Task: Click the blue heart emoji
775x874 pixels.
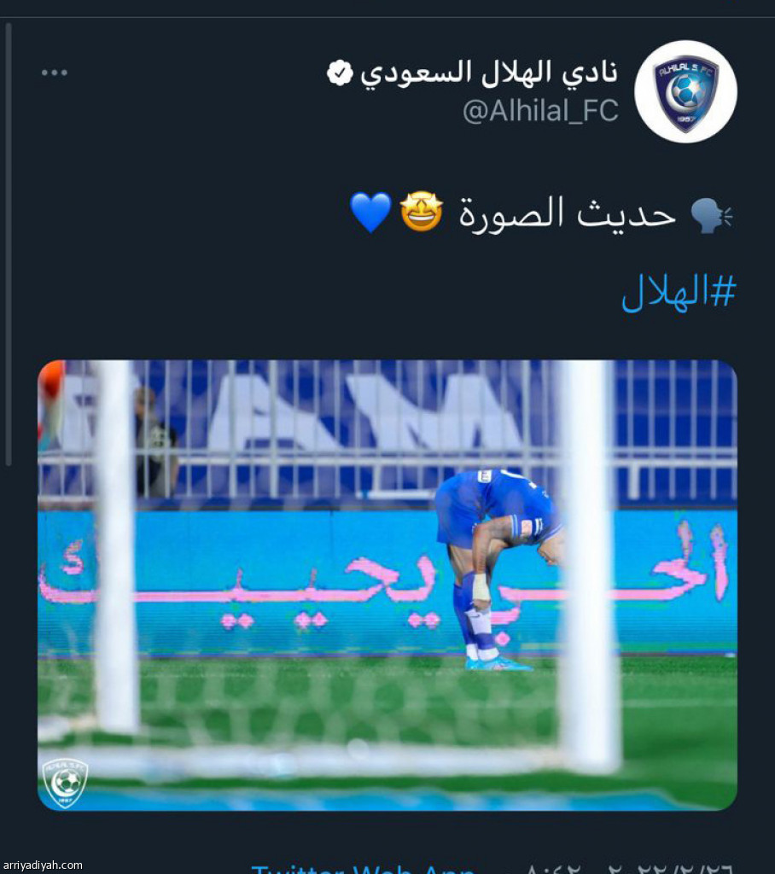Action: [x=370, y=213]
